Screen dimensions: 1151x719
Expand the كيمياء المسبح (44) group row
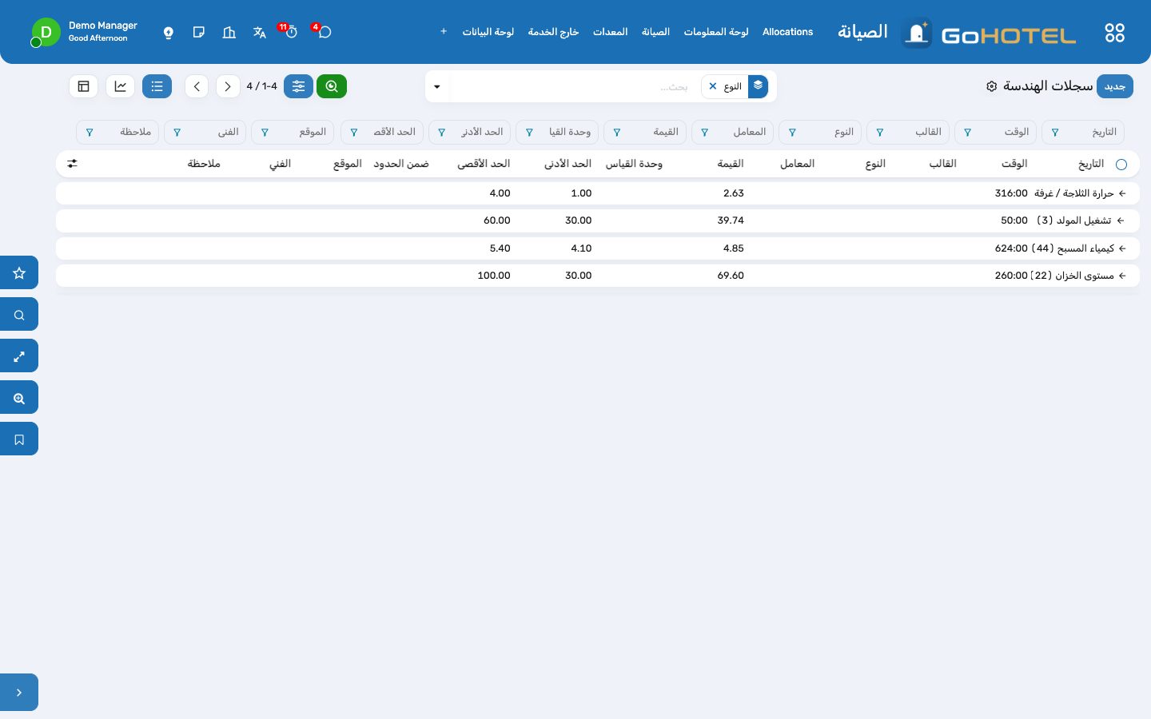point(598,248)
